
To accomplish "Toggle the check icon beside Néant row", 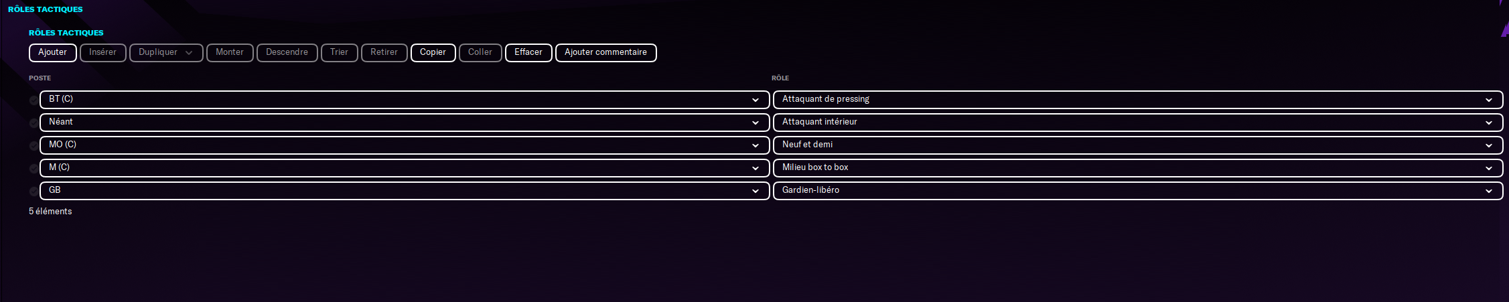I will [33, 123].
